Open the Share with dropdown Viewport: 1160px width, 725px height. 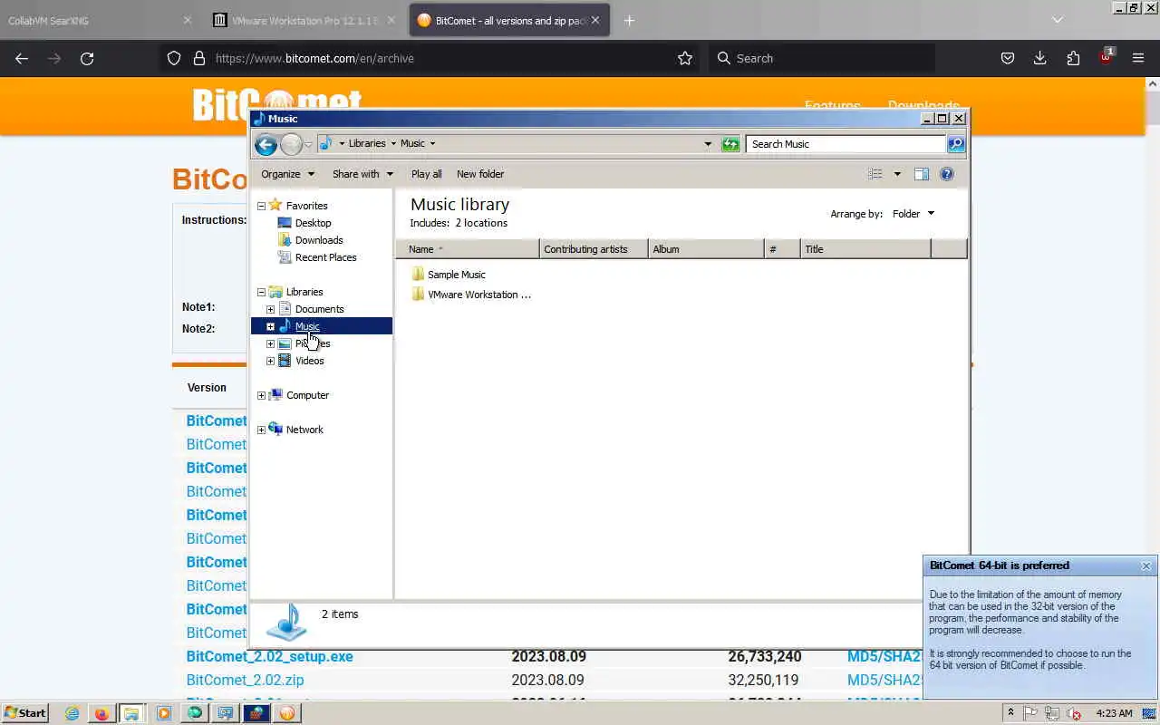point(362,174)
